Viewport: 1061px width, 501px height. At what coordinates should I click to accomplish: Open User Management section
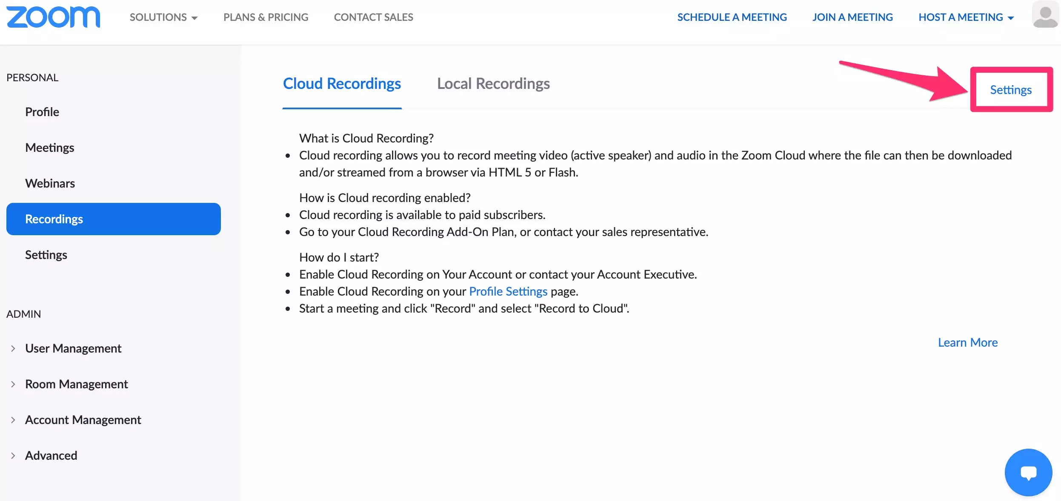coord(73,348)
